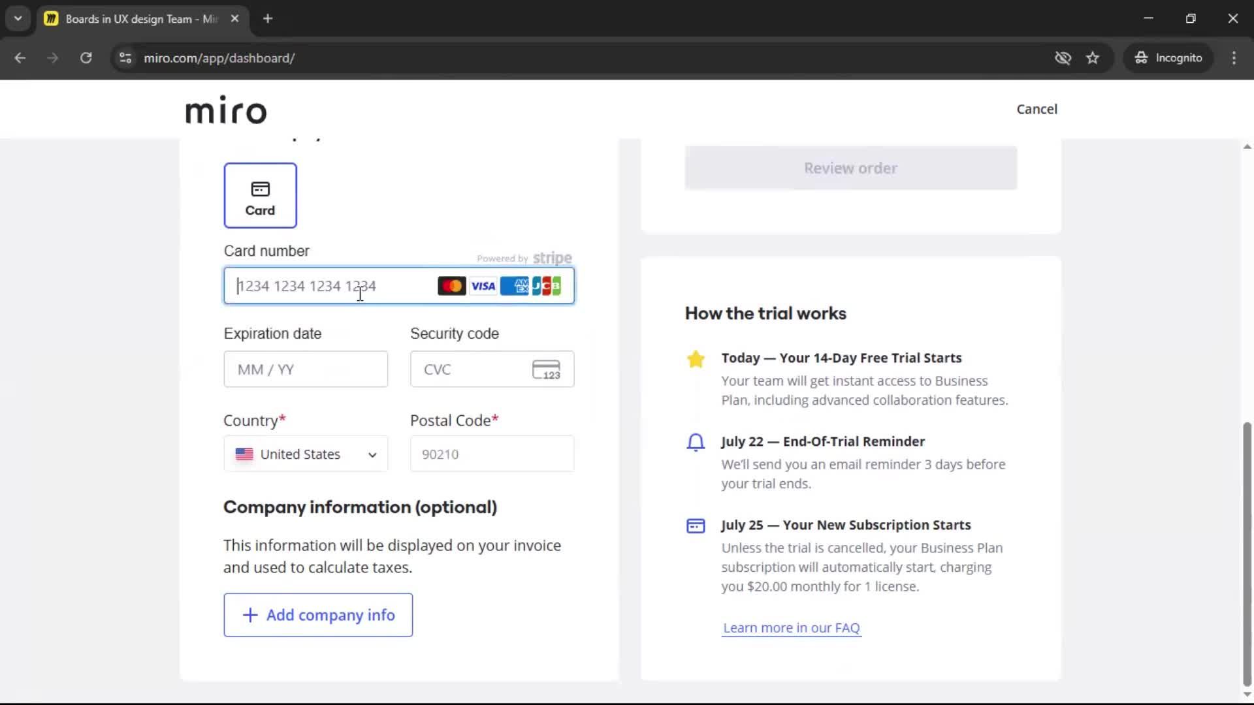The width and height of the screenshot is (1254, 705).
Task: Click the scrollbar down arrow
Action: coord(1247,695)
